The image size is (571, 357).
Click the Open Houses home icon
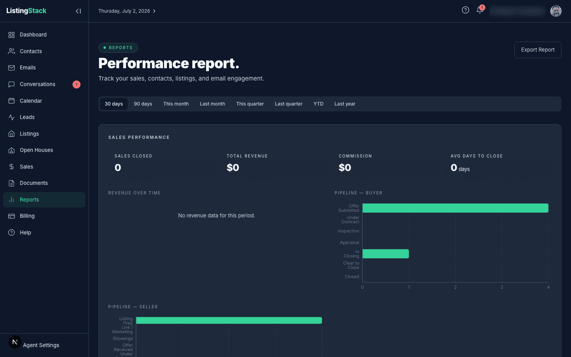(x=11, y=150)
